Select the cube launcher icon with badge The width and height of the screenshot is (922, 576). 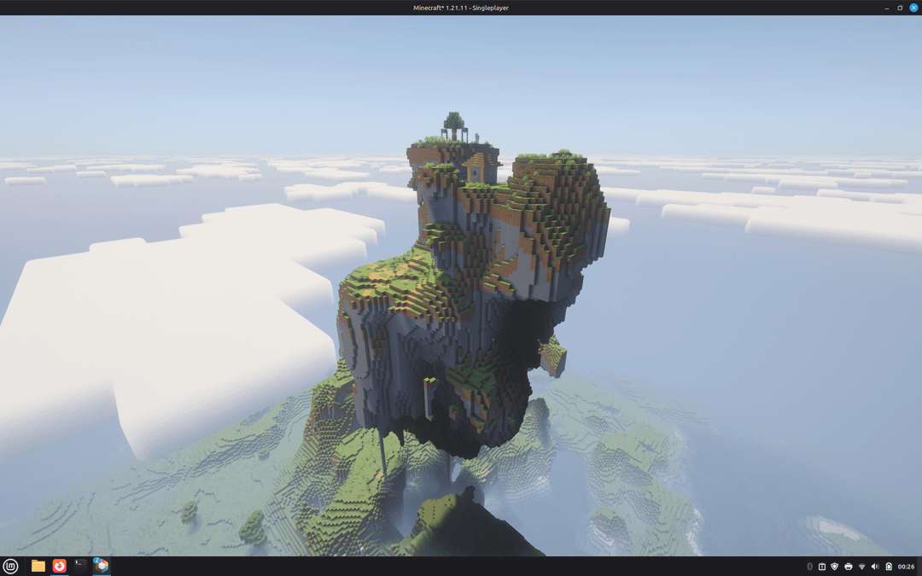pos(102,566)
